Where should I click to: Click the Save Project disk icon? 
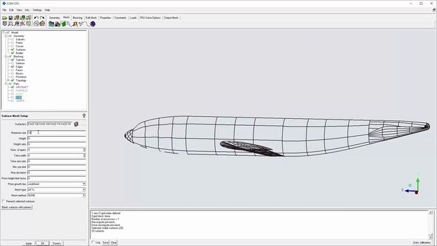[x=11, y=18]
